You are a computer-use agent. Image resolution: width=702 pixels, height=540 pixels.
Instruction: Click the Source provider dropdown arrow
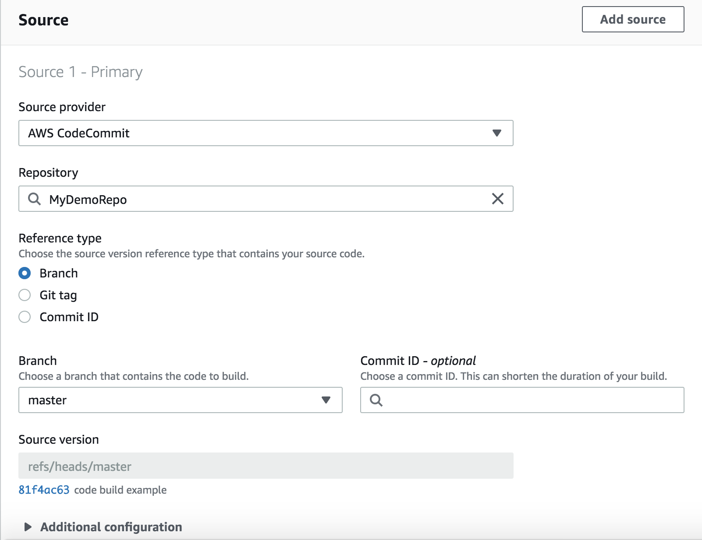point(496,133)
